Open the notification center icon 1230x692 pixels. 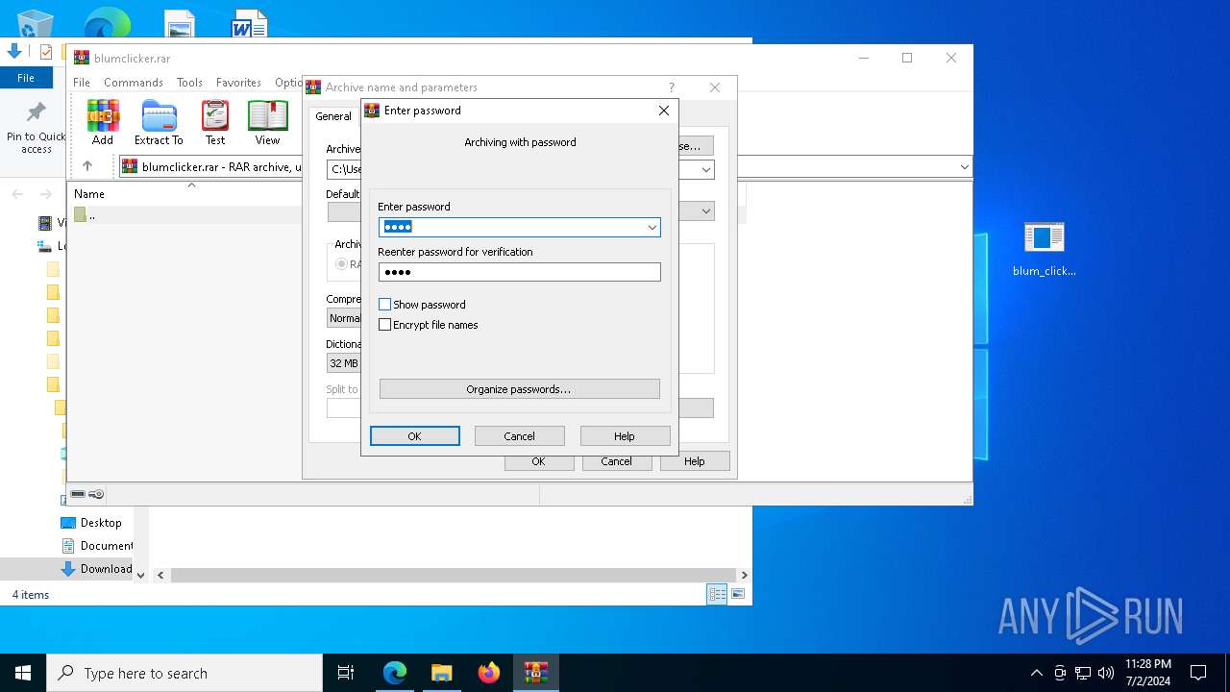point(1198,673)
